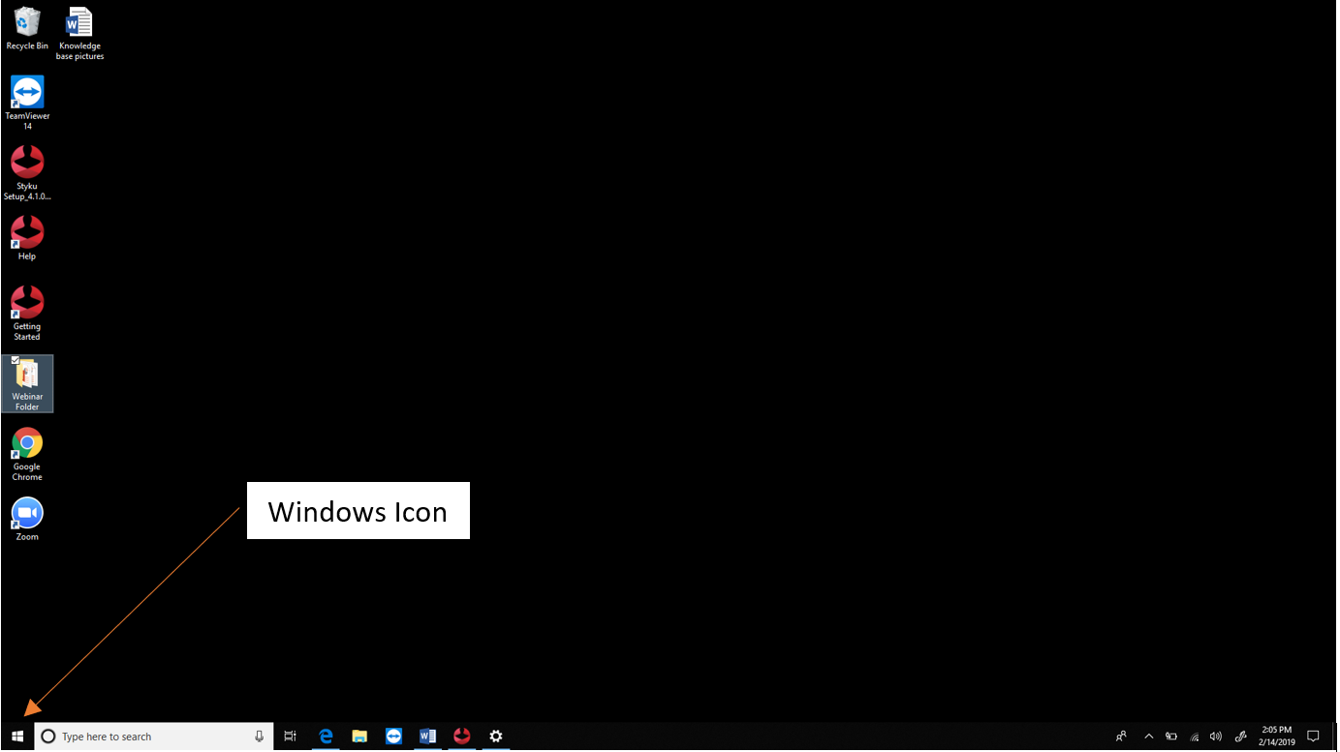
Task: Launch Styku from the taskbar
Action: [461, 737]
